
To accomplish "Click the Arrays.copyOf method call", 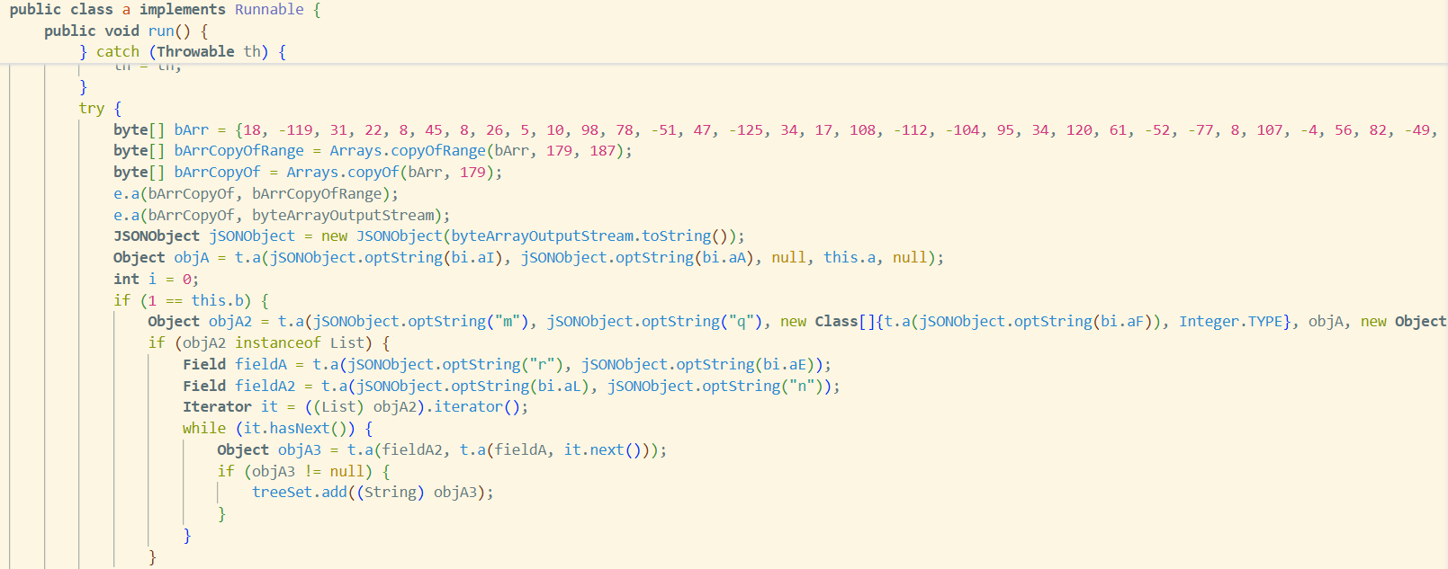I will click(342, 173).
